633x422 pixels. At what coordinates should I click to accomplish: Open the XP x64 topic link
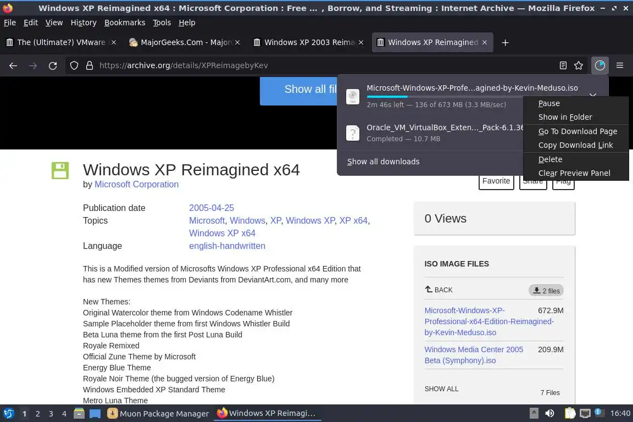pos(353,220)
